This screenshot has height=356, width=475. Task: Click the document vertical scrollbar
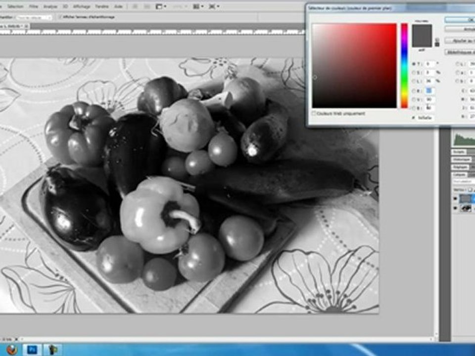tap(436, 231)
